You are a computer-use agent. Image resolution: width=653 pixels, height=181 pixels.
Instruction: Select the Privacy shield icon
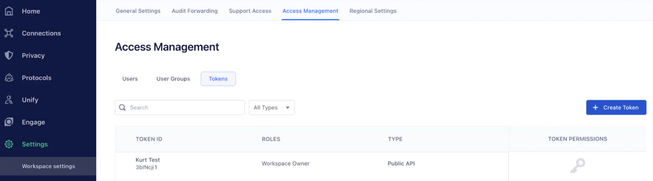[x=9, y=55]
